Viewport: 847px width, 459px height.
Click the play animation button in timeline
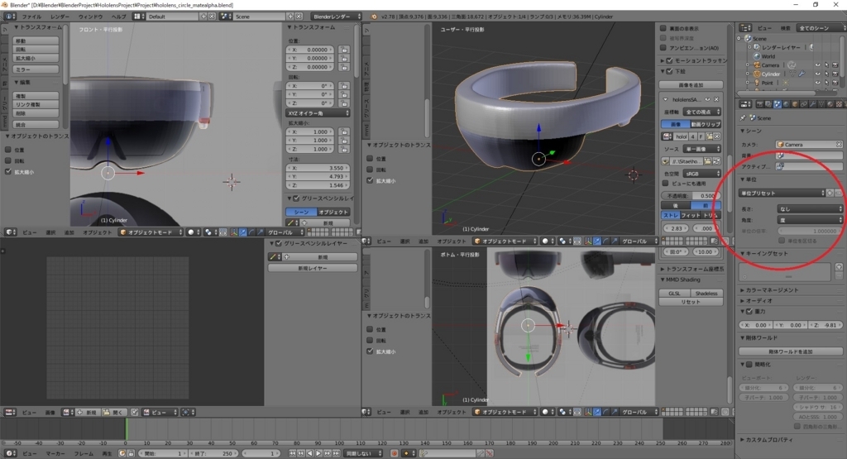pyautogui.click(x=318, y=453)
